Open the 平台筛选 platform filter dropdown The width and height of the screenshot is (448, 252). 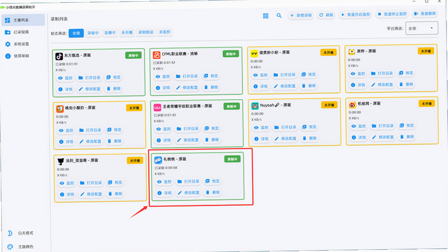(x=422, y=29)
